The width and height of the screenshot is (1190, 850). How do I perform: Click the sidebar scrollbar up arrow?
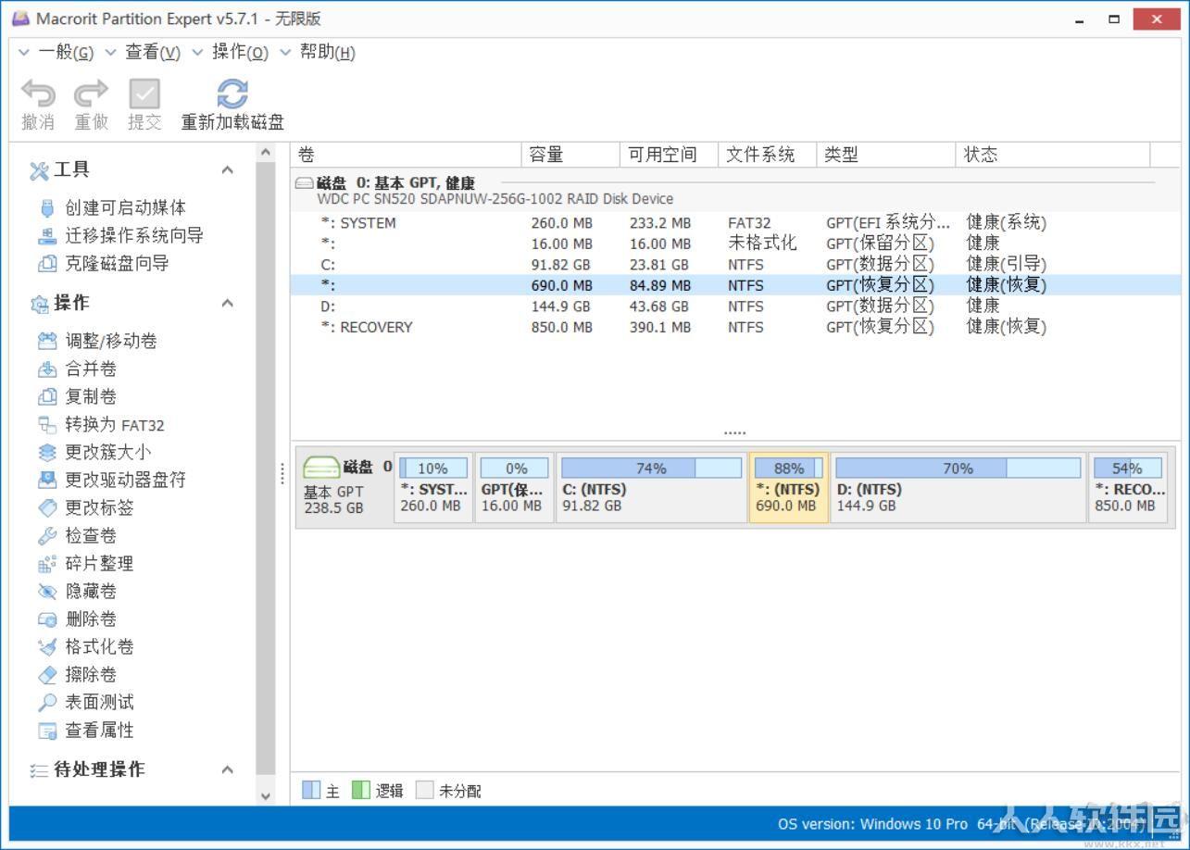266,153
